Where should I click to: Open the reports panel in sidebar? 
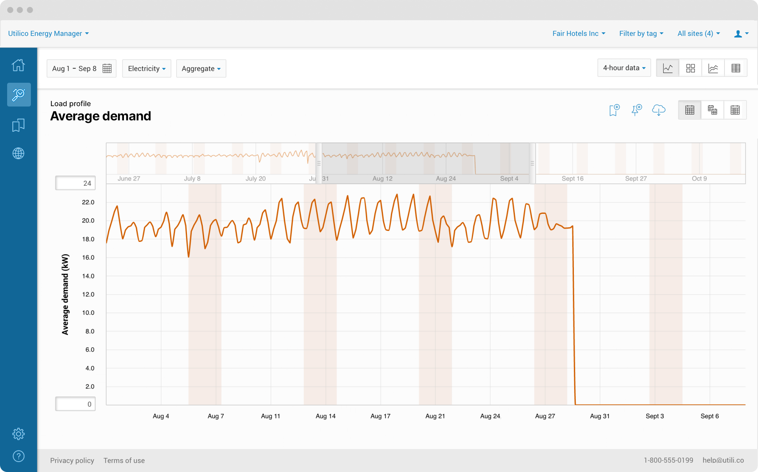pos(18,125)
